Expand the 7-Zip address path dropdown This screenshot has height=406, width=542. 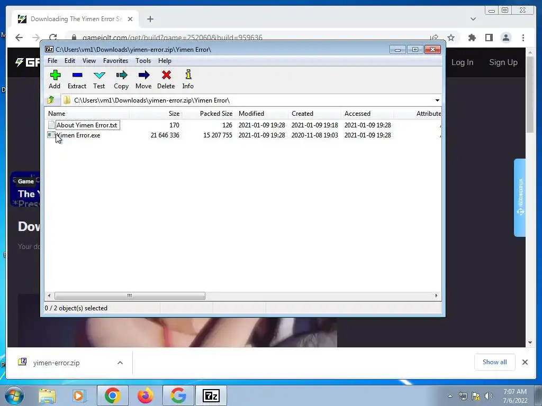437,100
